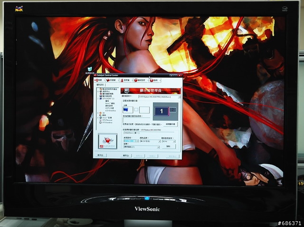The image size is (304, 227).
Task: Switch to the Graphics Settings tab
Action: pyautogui.click(x=100, y=85)
